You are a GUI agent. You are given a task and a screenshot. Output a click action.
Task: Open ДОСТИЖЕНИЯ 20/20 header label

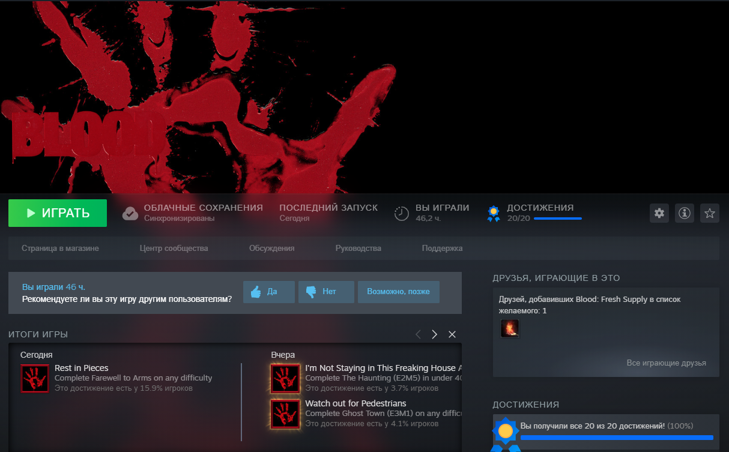coord(540,208)
